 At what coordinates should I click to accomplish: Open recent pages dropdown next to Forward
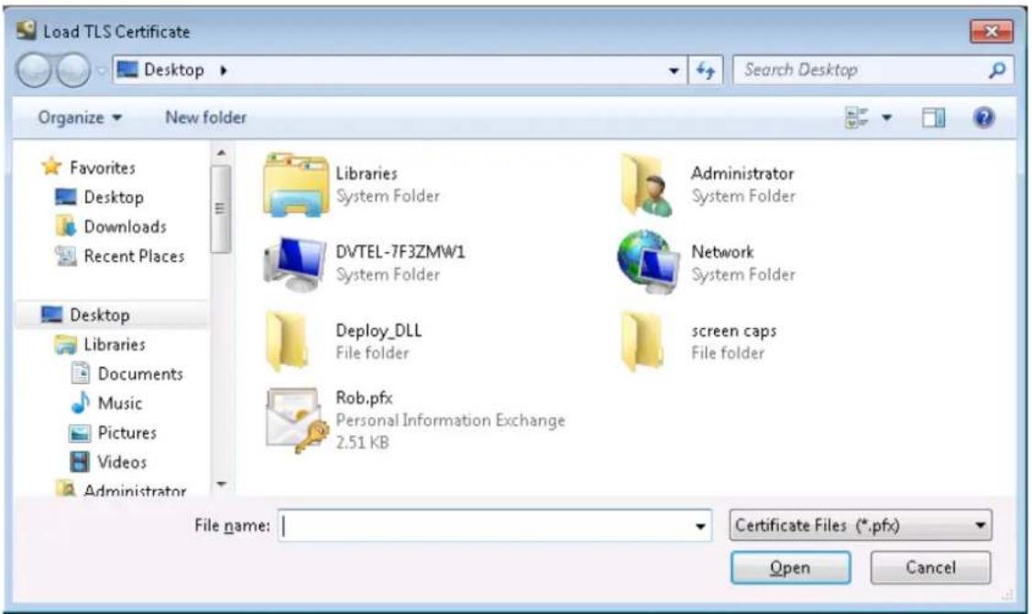pos(101,70)
